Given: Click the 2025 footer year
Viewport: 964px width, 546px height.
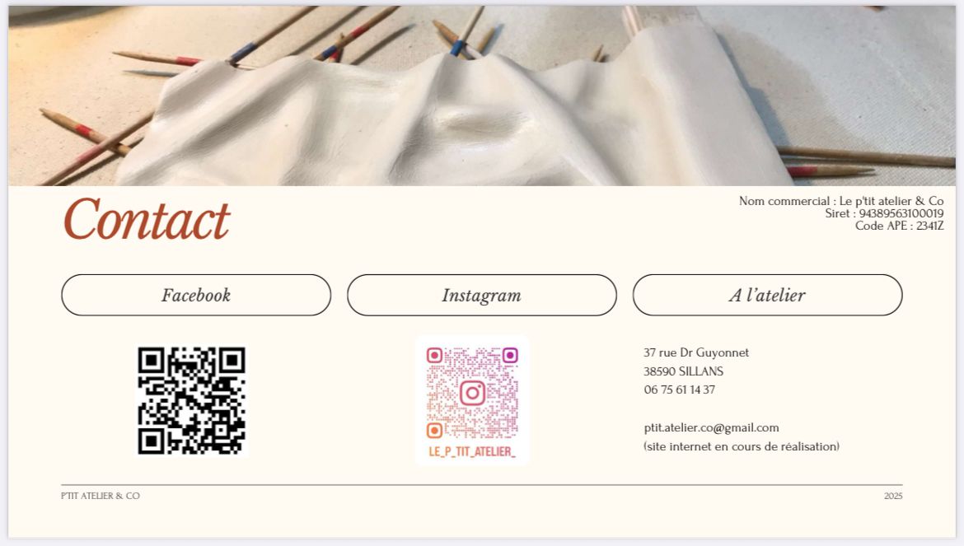Looking at the screenshot, I should click(x=893, y=496).
